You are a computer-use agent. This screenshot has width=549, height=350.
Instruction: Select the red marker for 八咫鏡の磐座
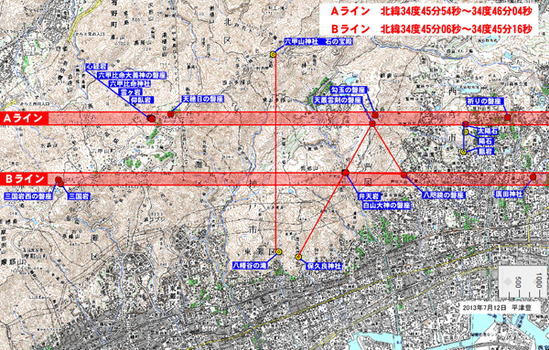404,175
